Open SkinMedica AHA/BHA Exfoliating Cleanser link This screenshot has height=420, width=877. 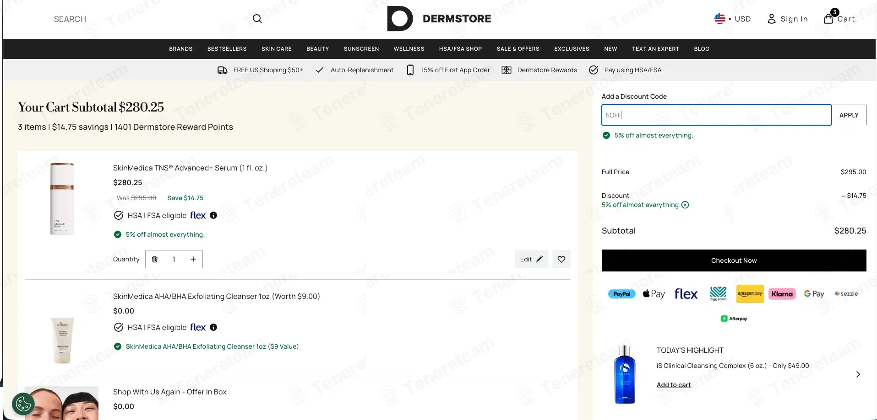[217, 296]
